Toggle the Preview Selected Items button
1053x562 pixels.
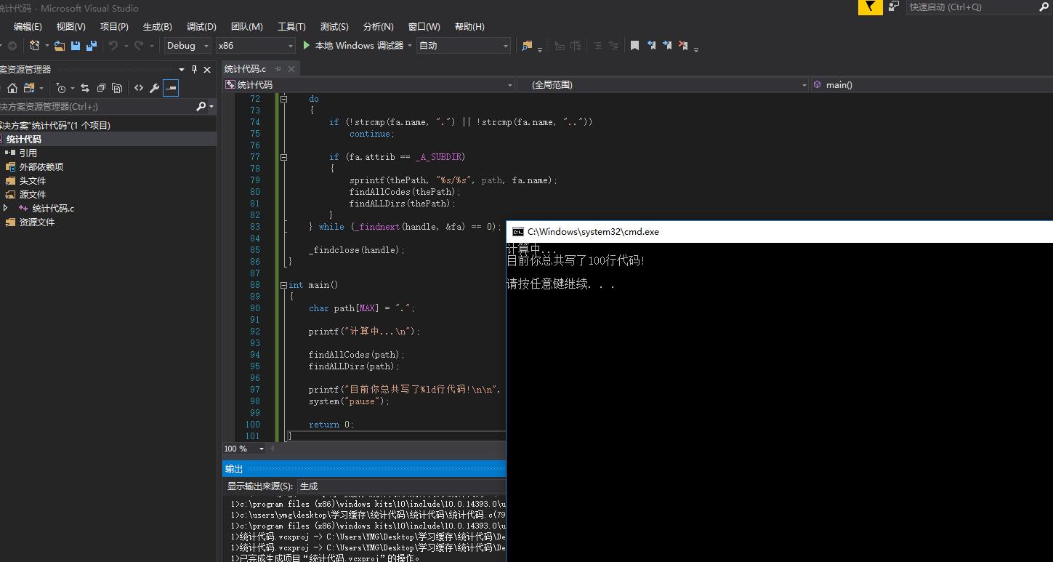tap(171, 88)
